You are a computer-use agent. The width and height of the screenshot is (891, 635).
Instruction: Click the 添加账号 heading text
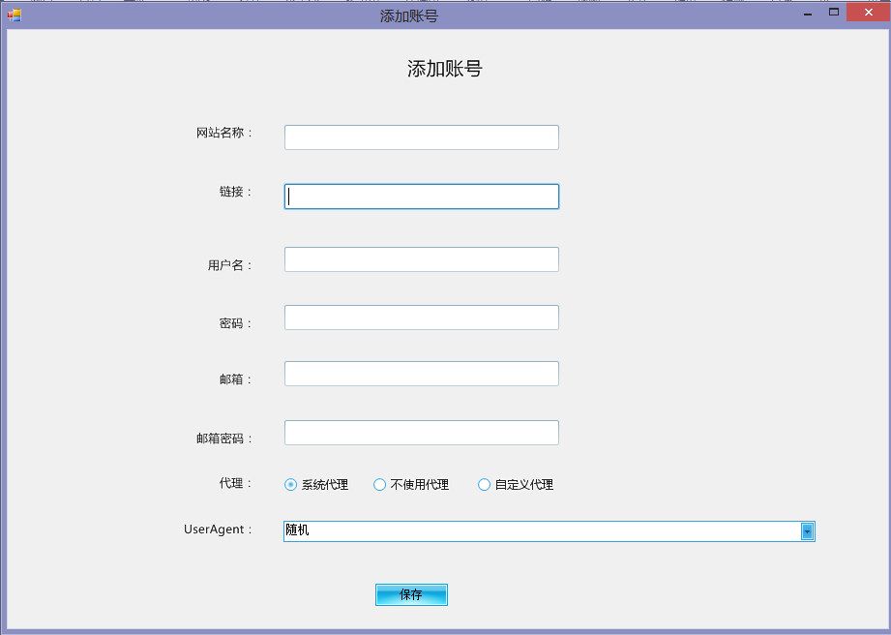pos(445,69)
